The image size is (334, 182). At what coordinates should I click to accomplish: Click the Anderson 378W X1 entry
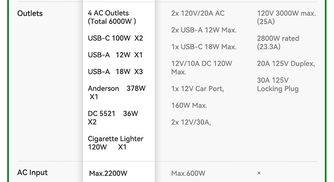coord(117,93)
